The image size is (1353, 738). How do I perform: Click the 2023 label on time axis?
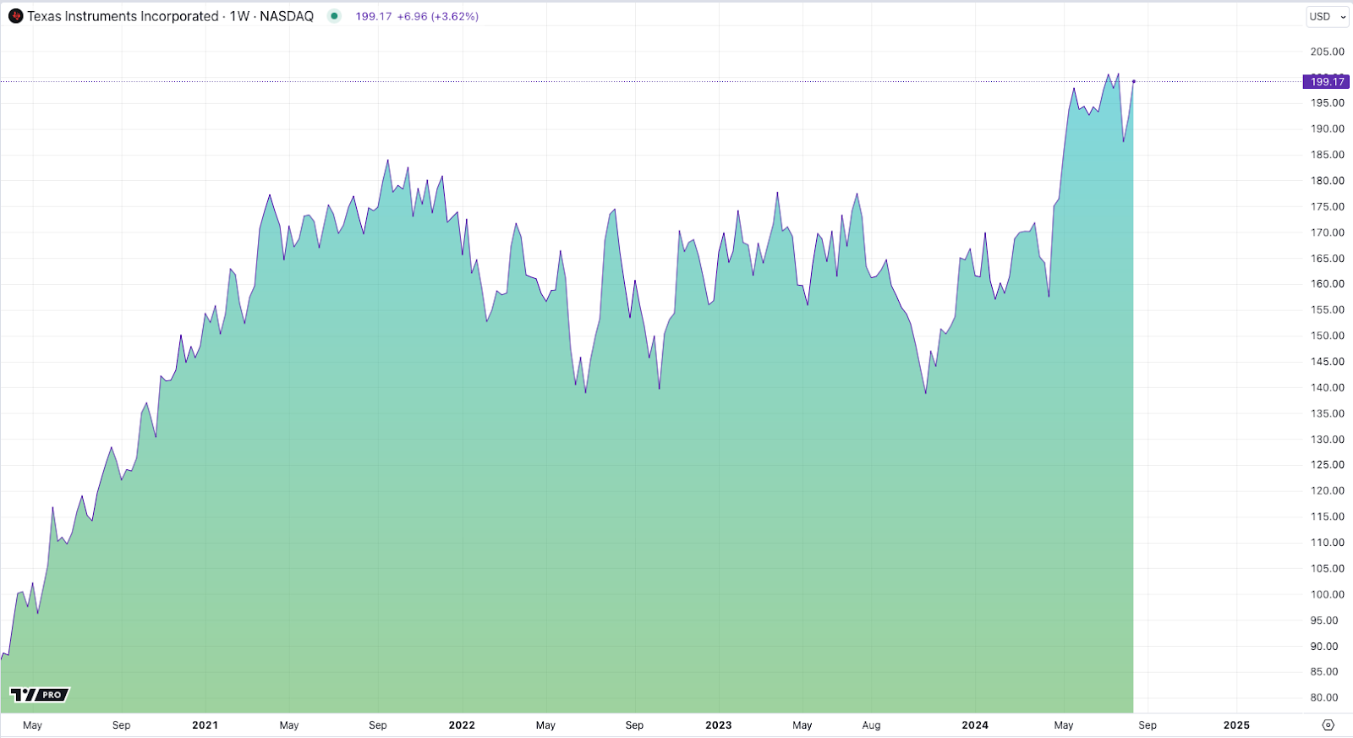point(719,725)
